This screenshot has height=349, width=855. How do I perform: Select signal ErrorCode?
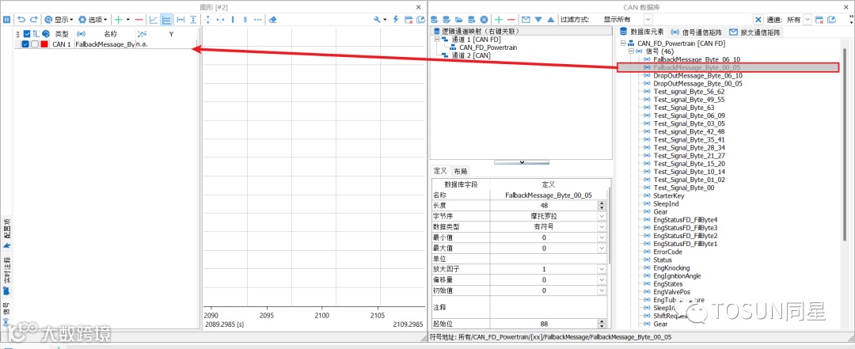pos(667,252)
